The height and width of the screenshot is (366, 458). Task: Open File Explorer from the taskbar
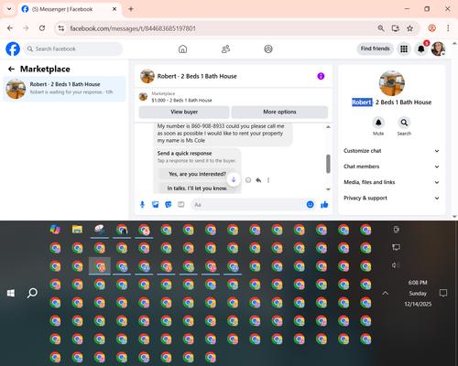point(77,230)
